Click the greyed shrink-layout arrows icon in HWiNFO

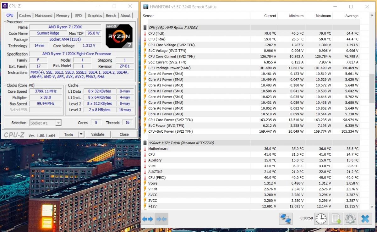click(x=162, y=219)
